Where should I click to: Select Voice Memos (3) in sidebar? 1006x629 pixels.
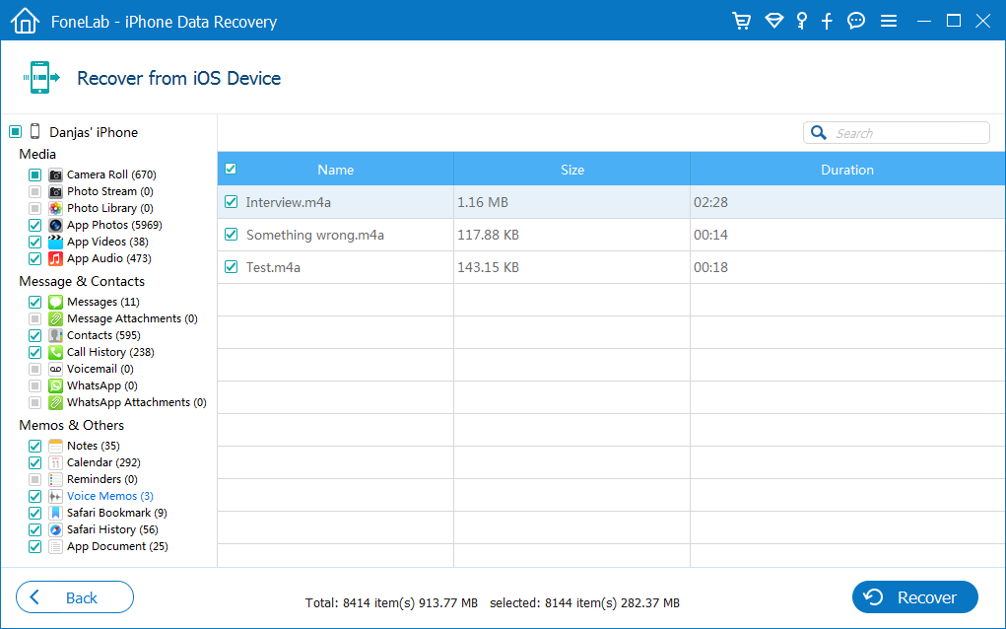109,496
